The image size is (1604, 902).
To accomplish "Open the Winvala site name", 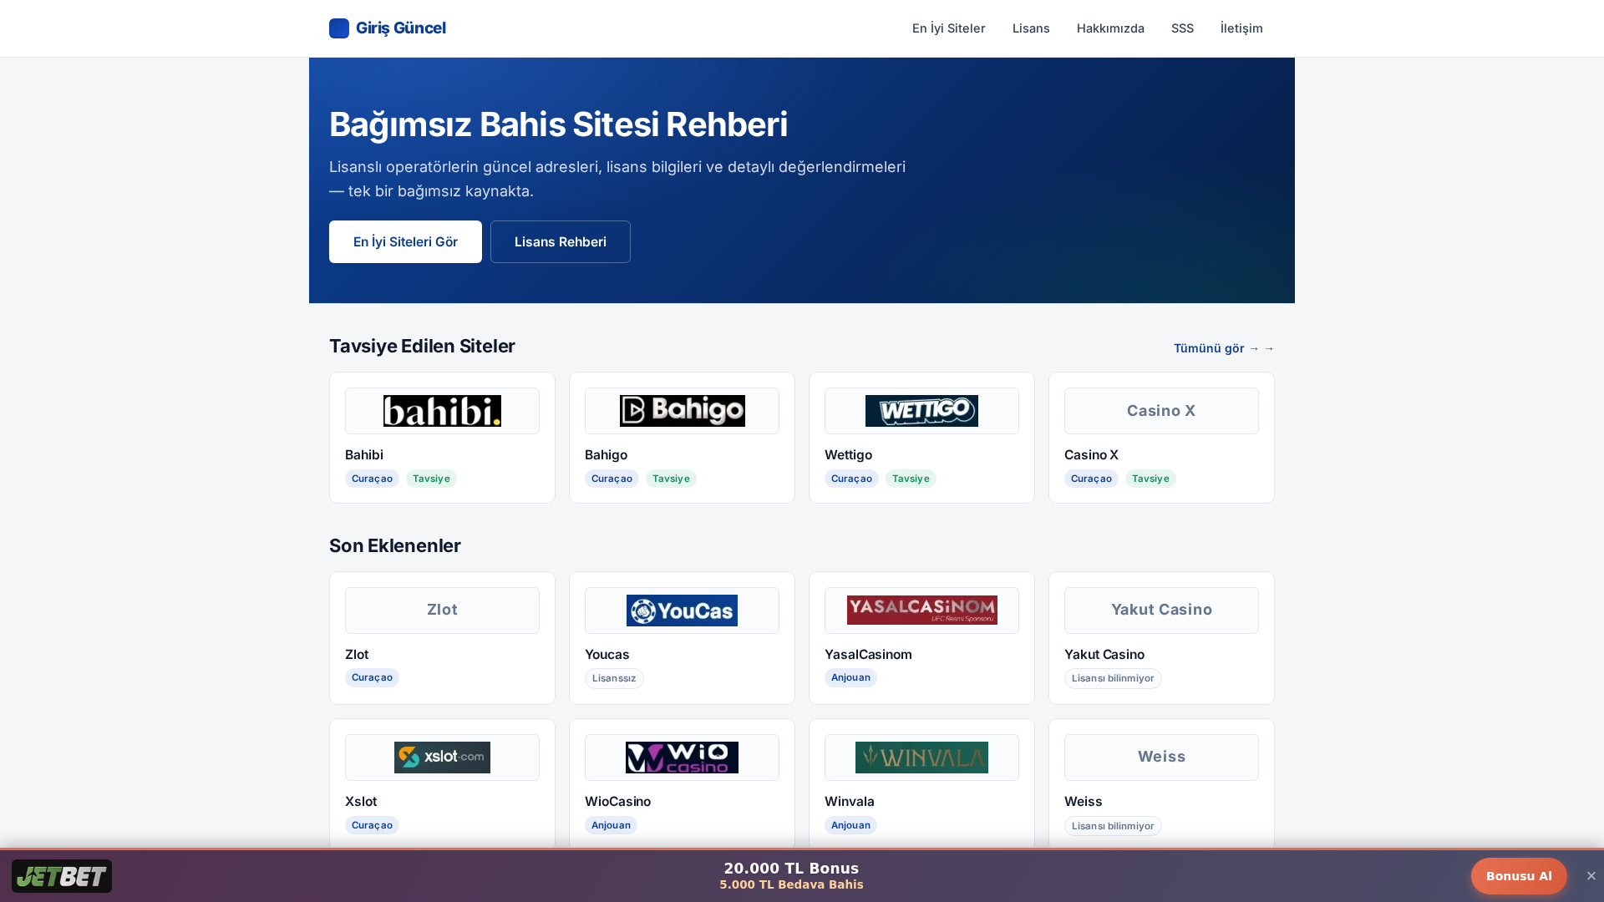I will point(850,801).
